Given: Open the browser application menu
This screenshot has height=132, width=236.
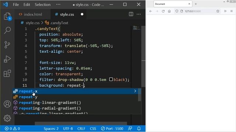Looking at the screenshot, I should click(x=232, y=11).
